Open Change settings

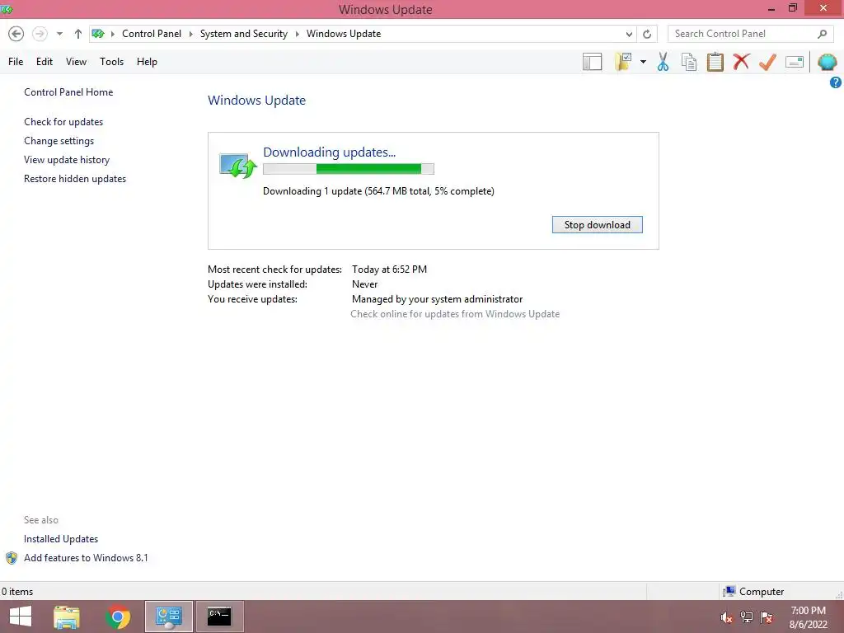59,141
